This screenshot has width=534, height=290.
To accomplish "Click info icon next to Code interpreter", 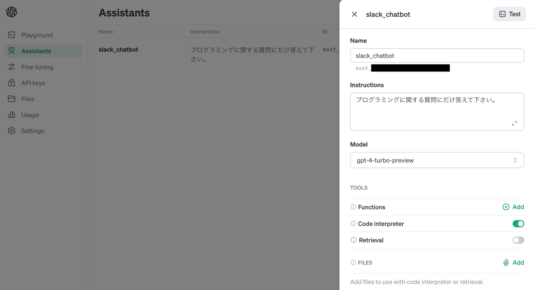I will 353,224.
